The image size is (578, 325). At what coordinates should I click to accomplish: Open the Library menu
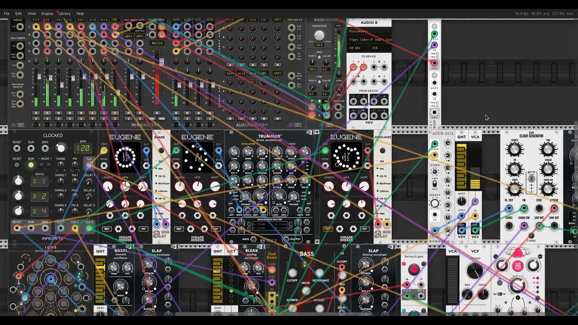coord(65,14)
